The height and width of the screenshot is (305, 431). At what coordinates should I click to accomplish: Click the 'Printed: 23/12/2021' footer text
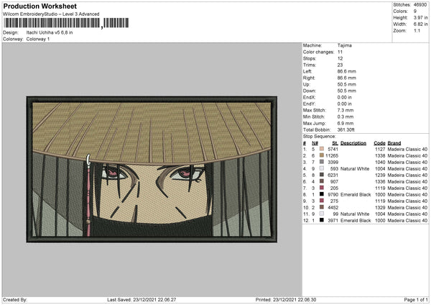coord(286,299)
